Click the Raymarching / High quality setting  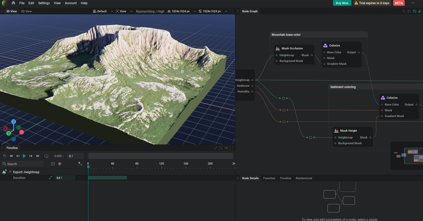tap(150, 11)
